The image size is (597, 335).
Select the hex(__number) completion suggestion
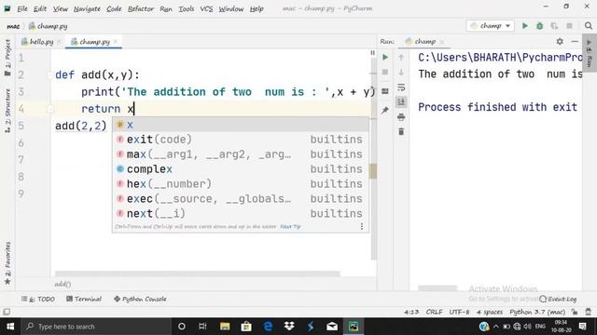[241, 184]
